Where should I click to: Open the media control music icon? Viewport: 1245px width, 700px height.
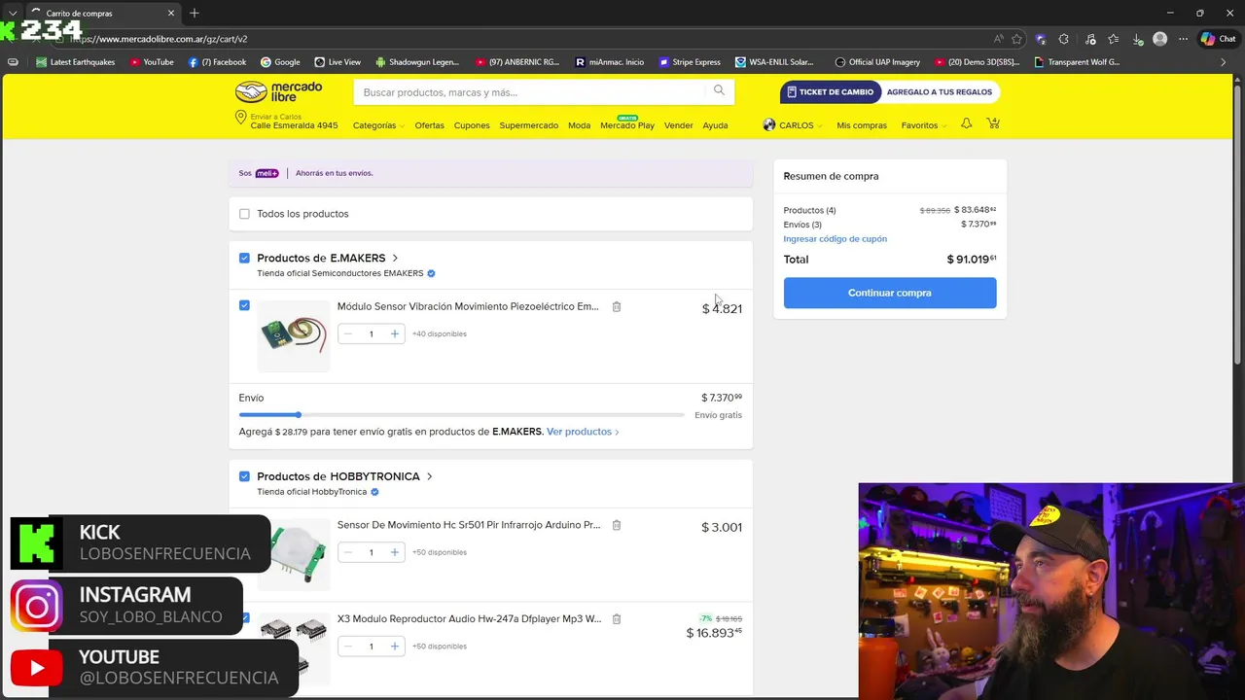coord(1088,39)
